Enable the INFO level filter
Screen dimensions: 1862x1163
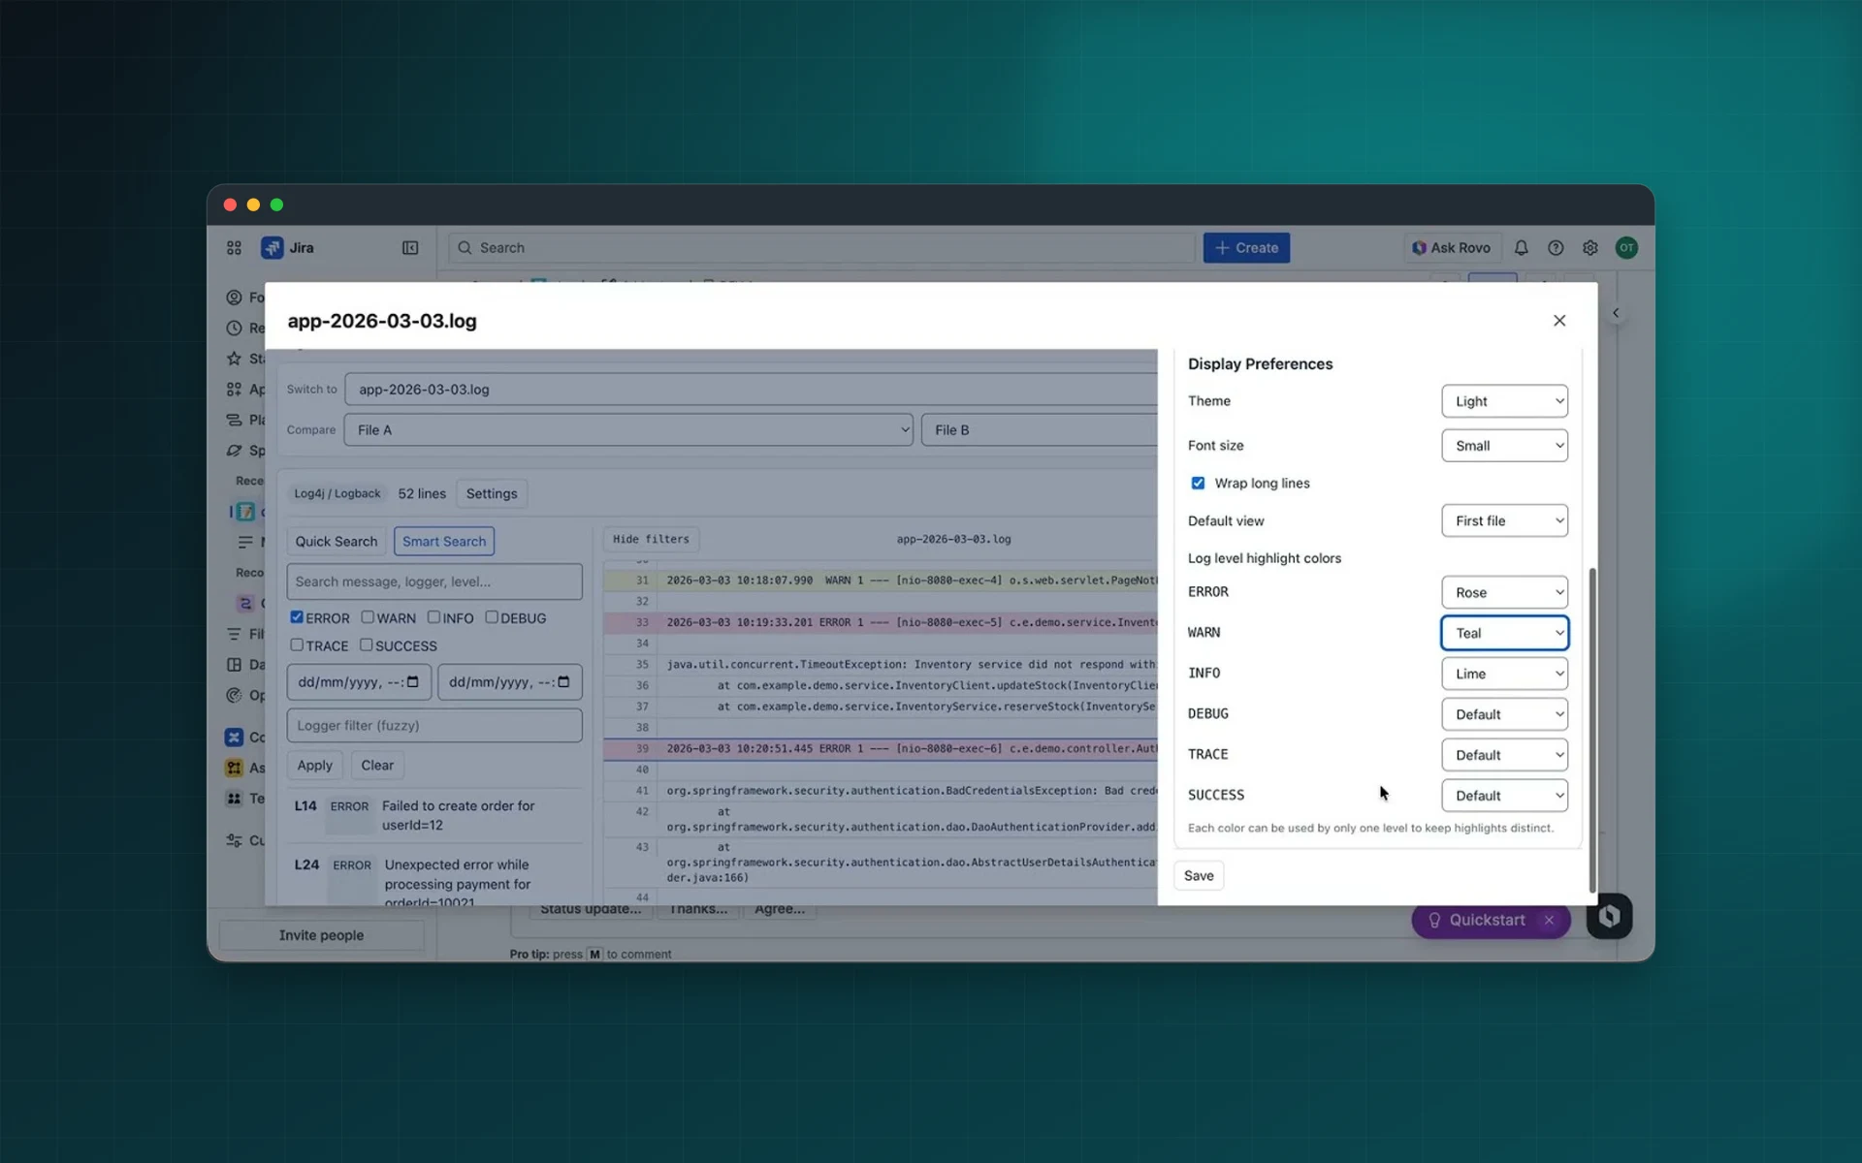433,617
